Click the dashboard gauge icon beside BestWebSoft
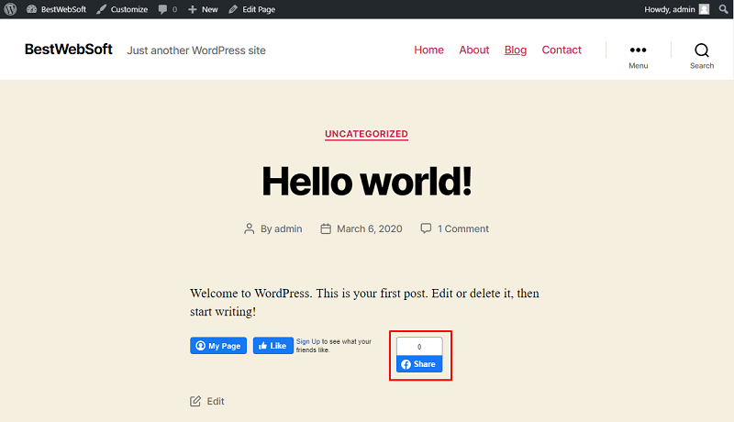The height and width of the screenshot is (422, 734). (x=31, y=9)
